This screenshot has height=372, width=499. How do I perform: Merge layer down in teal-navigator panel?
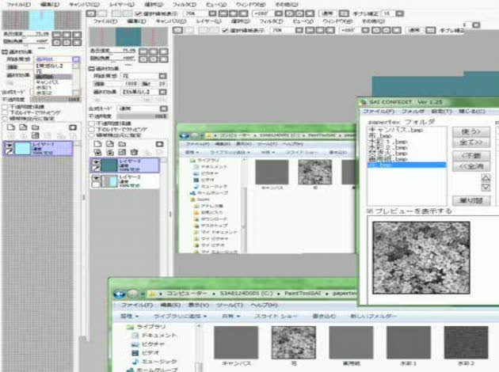tap(110, 152)
